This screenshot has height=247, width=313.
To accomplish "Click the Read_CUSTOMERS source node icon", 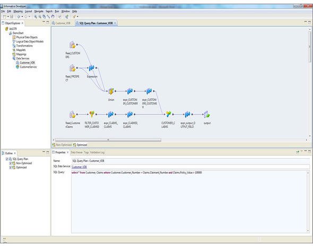I will pyautogui.click(x=73, y=45).
